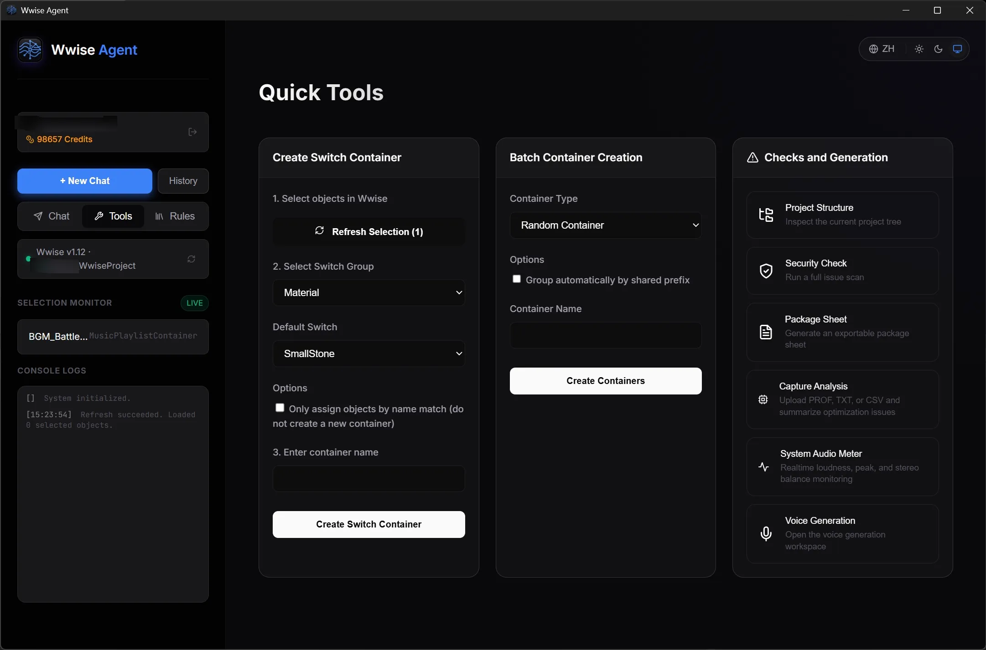Refresh the Wwise project connection icon
Screen dimensions: 986x650
click(x=192, y=259)
